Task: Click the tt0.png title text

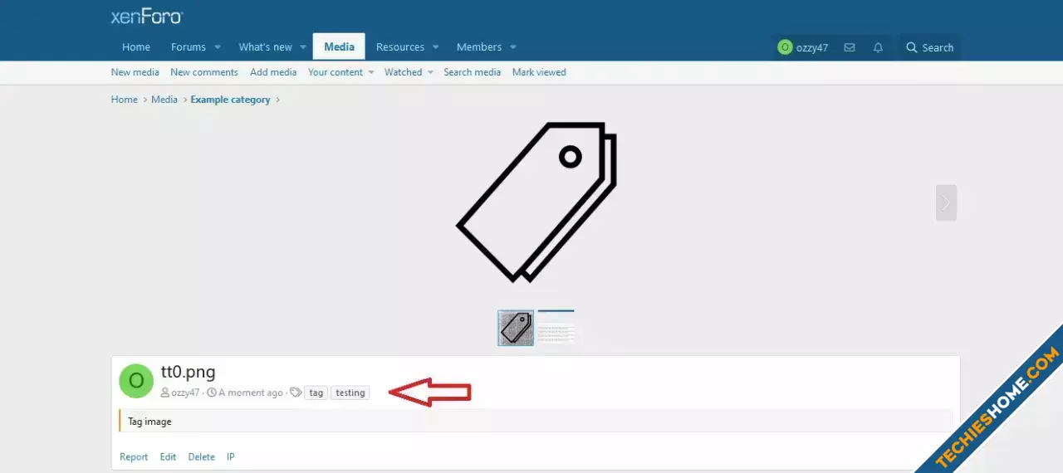Action: (x=189, y=372)
